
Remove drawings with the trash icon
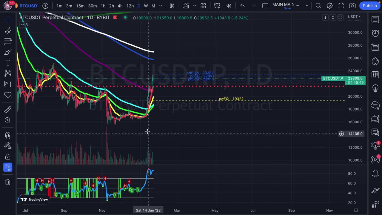[x=8, y=182]
